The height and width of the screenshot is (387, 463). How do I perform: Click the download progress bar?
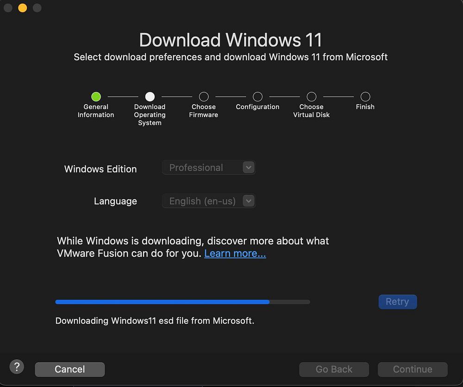[182, 302]
